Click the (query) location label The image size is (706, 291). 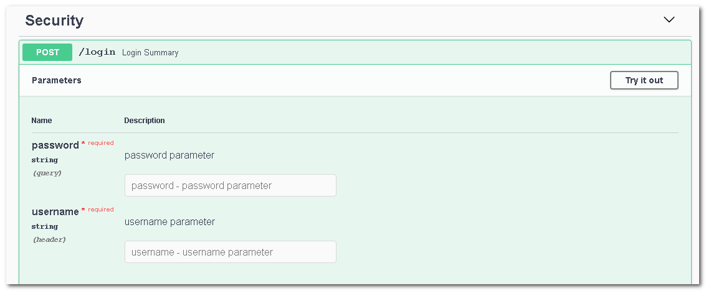point(47,173)
